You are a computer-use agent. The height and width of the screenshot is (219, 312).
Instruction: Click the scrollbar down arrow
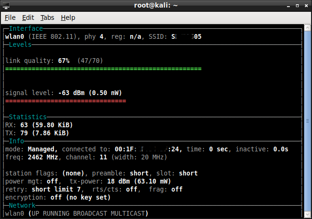coord(307,214)
